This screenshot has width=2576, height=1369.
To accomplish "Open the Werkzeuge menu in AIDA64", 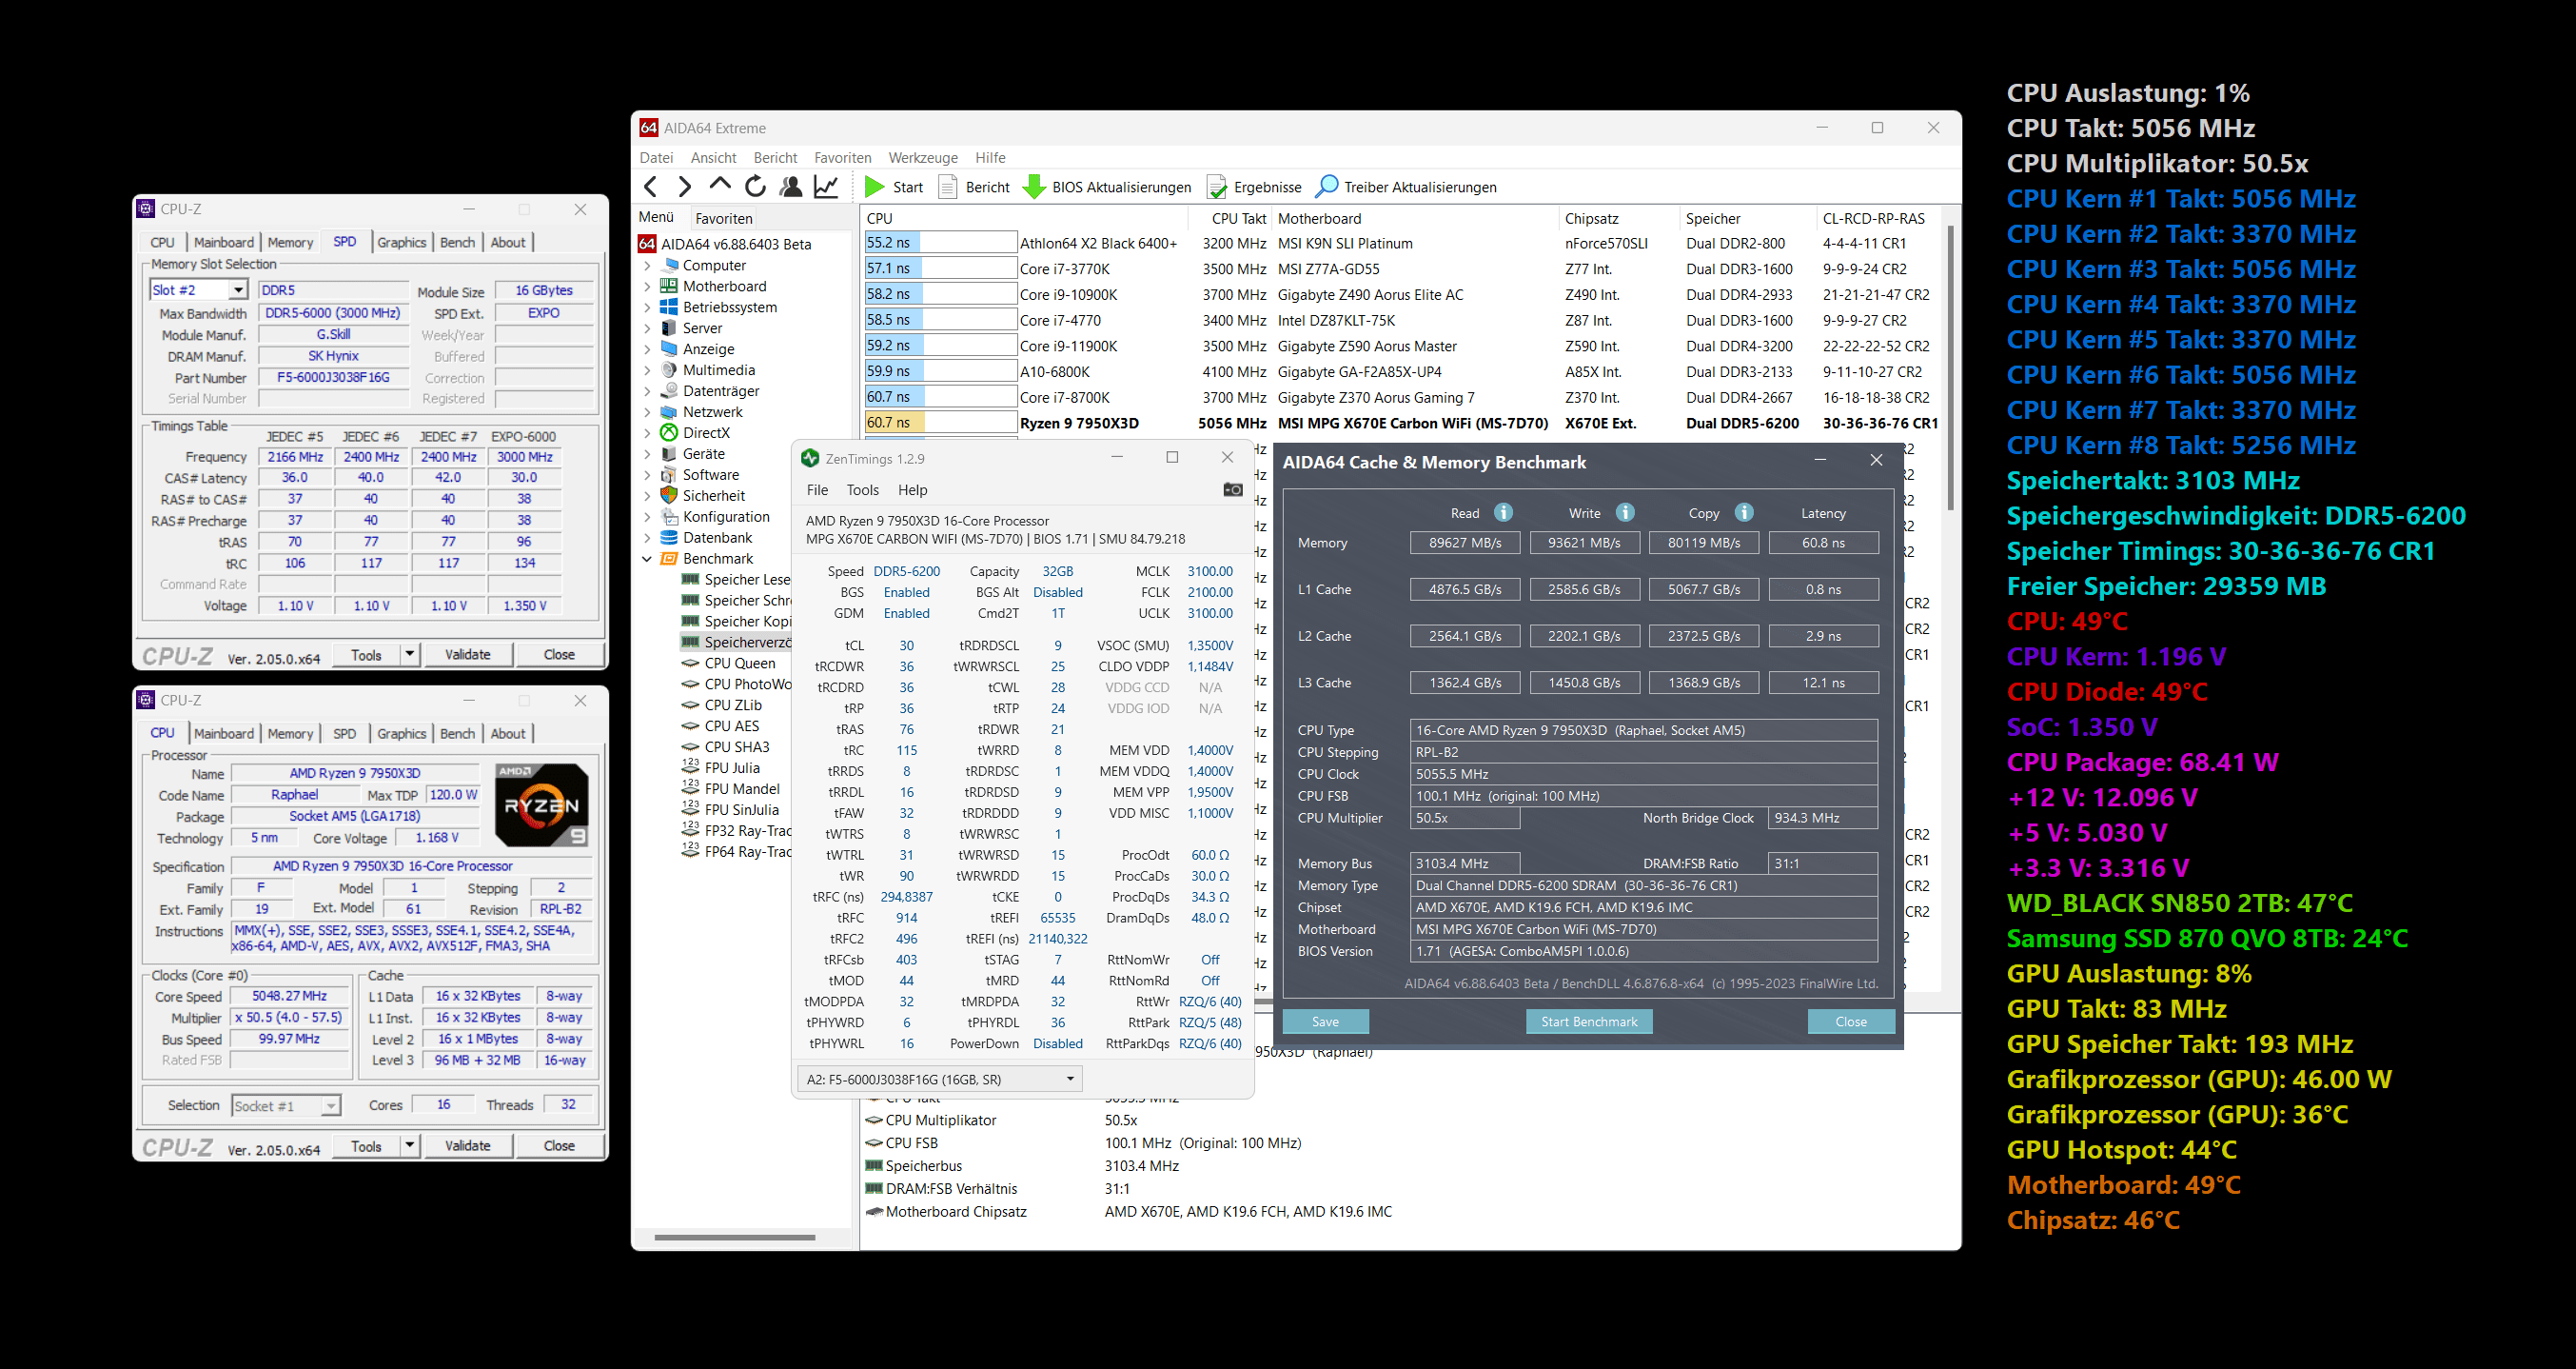I will (922, 158).
